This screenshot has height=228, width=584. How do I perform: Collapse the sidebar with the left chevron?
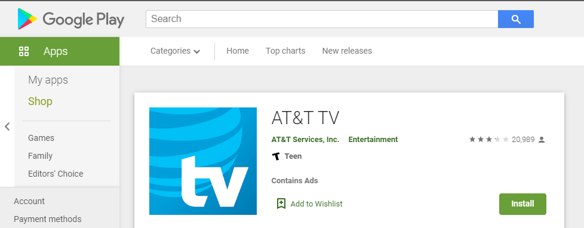point(7,127)
